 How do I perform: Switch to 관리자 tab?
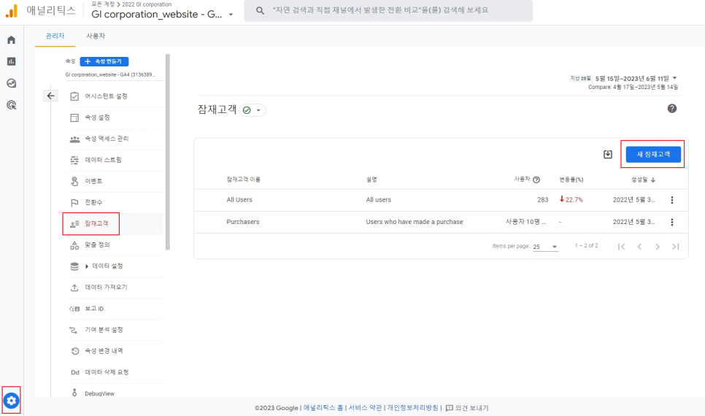[x=55, y=36]
